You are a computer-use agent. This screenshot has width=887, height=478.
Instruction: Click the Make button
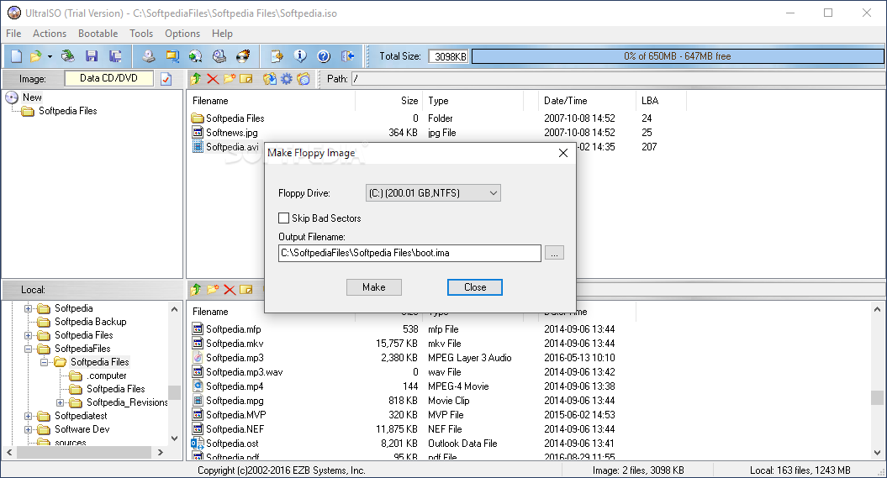(x=374, y=287)
